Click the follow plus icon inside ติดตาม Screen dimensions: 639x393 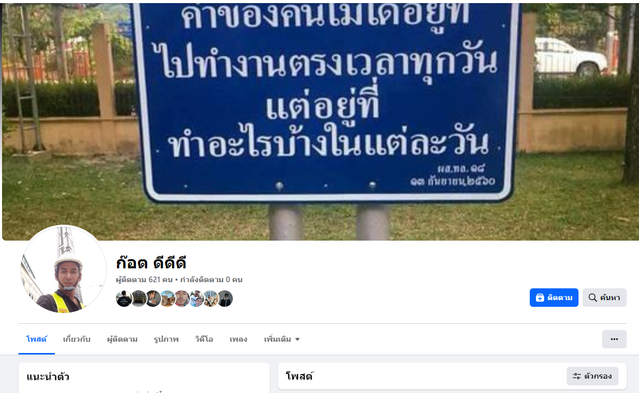[x=540, y=298]
